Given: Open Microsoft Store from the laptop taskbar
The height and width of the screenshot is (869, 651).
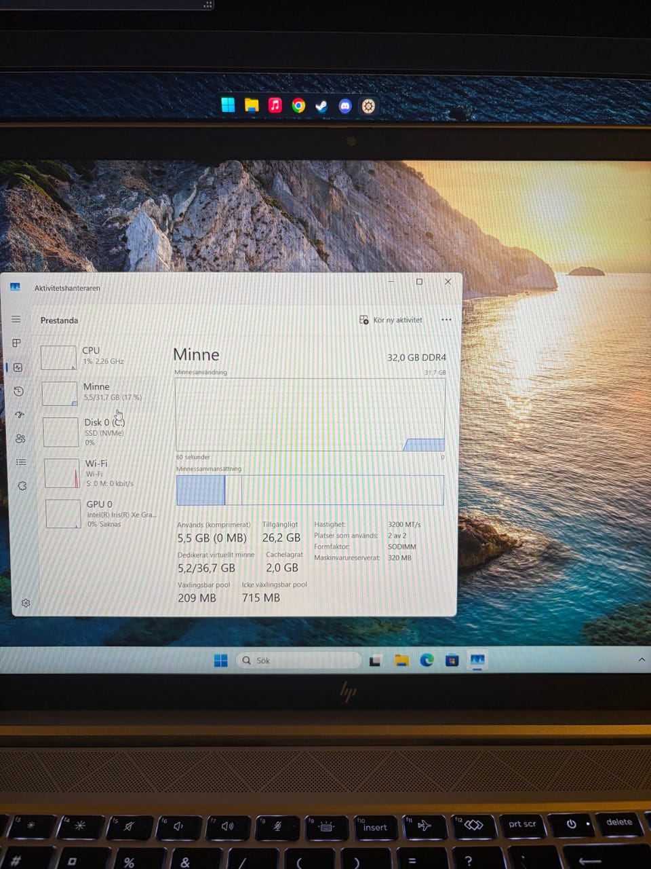Looking at the screenshot, I should (x=452, y=660).
